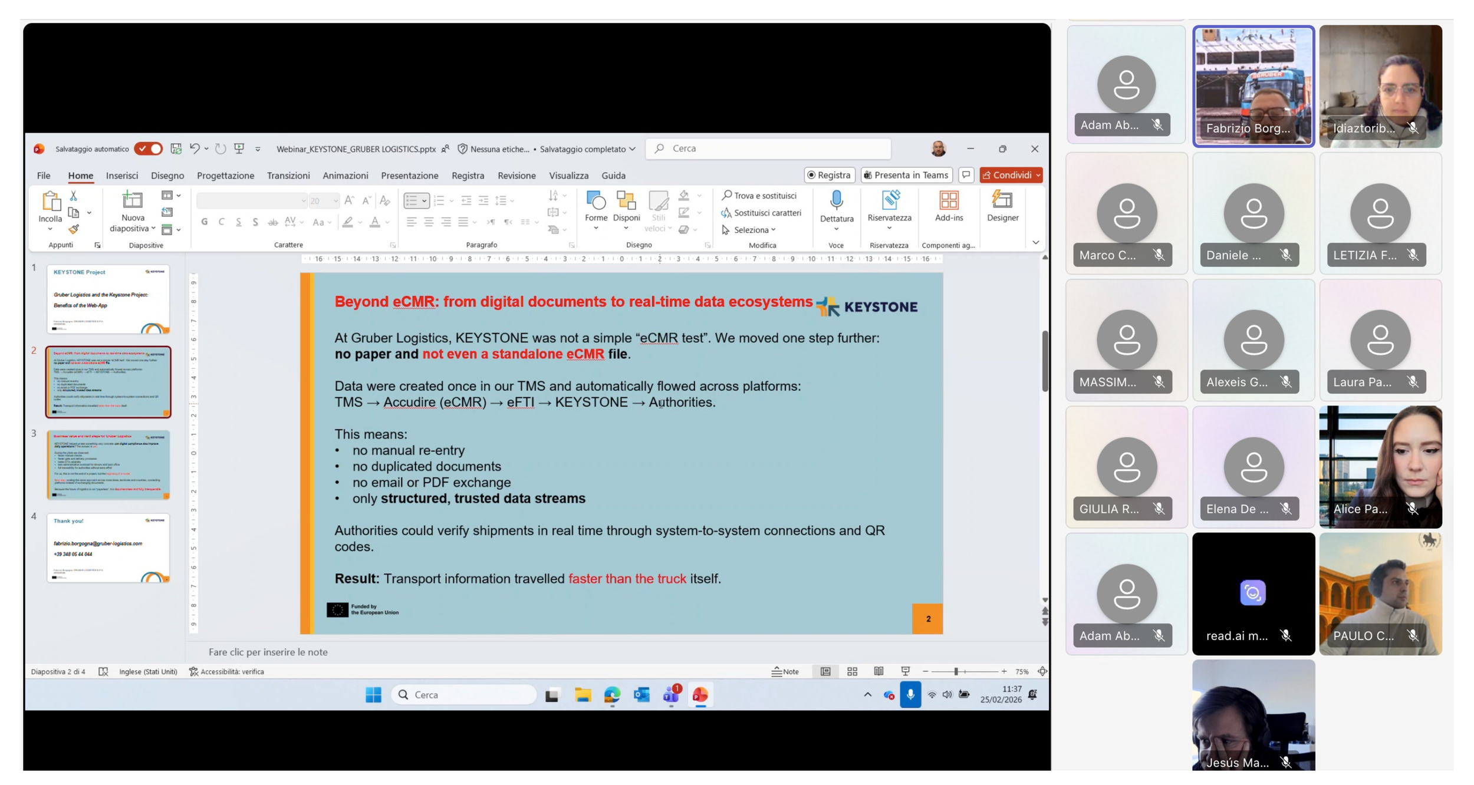Click the Add-ins icon

(x=949, y=201)
